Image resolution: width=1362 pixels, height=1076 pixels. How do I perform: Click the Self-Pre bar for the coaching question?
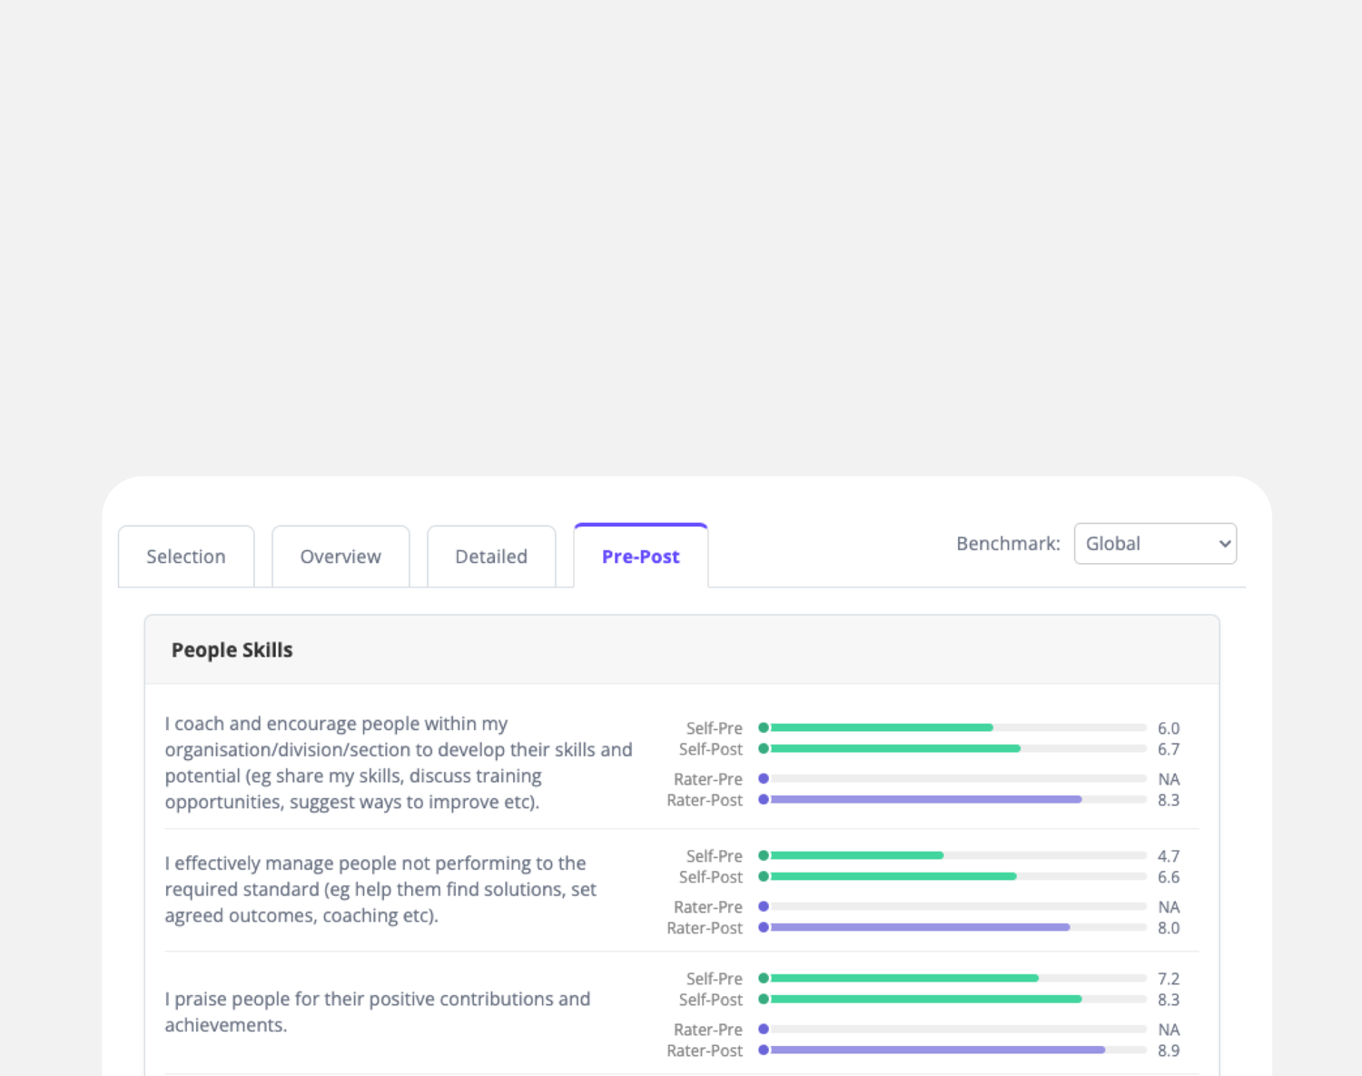tap(952, 727)
